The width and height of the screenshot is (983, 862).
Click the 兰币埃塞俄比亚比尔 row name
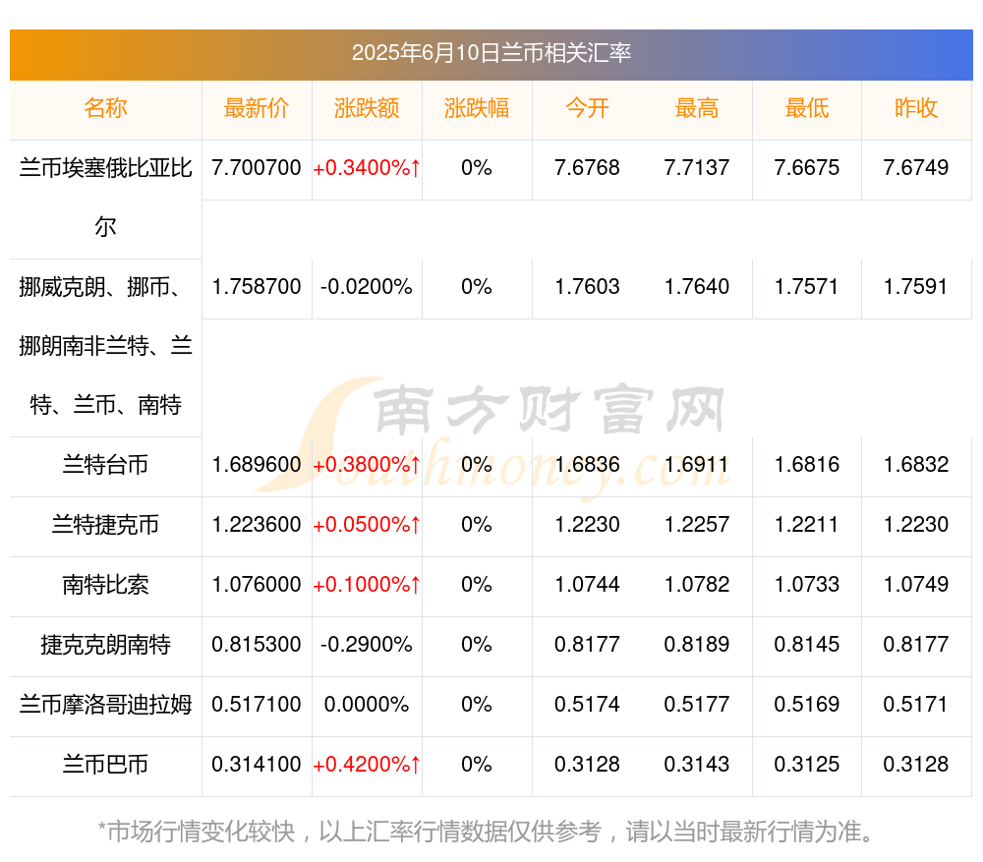pos(105,198)
